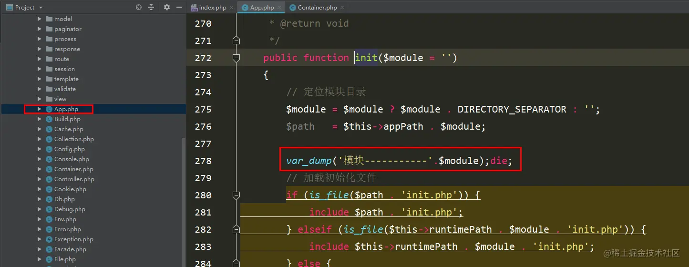
Task: Expand the model folder
Action: coord(40,19)
